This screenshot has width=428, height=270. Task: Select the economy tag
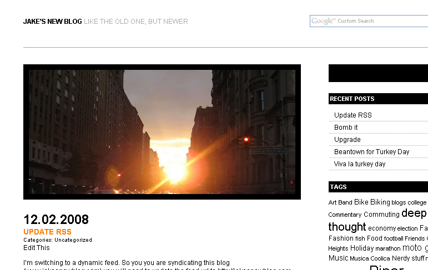[x=382, y=228]
